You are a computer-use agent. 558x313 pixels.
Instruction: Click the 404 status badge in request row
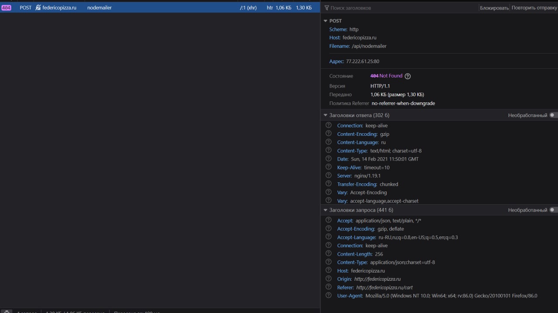(x=6, y=7)
